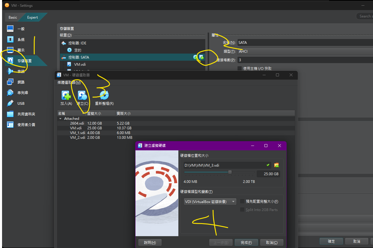Open the 系統 settings category icon
373x248 pixels.
coord(10,39)
